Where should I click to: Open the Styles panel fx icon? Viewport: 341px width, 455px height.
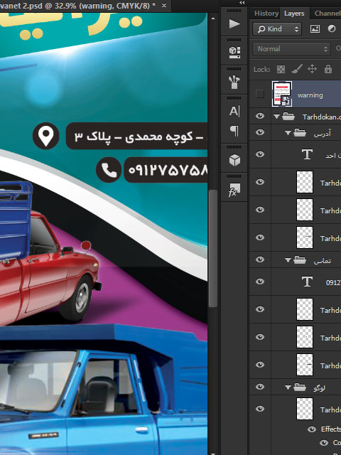(x=234, y=190)
